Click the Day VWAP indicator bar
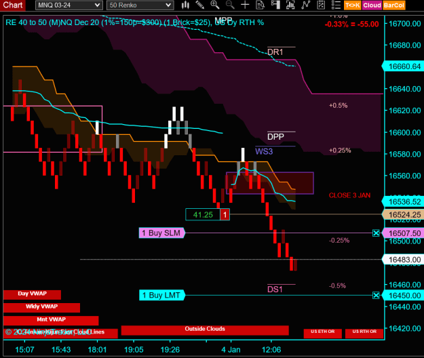This screenshot has width=424, height=358. [x=32, y=294]
